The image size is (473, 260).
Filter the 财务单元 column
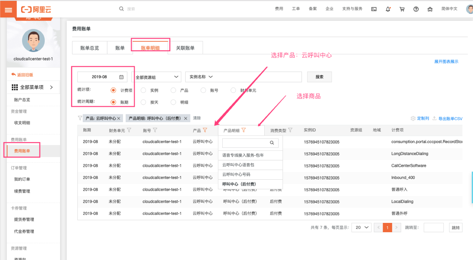click(129, 130)
